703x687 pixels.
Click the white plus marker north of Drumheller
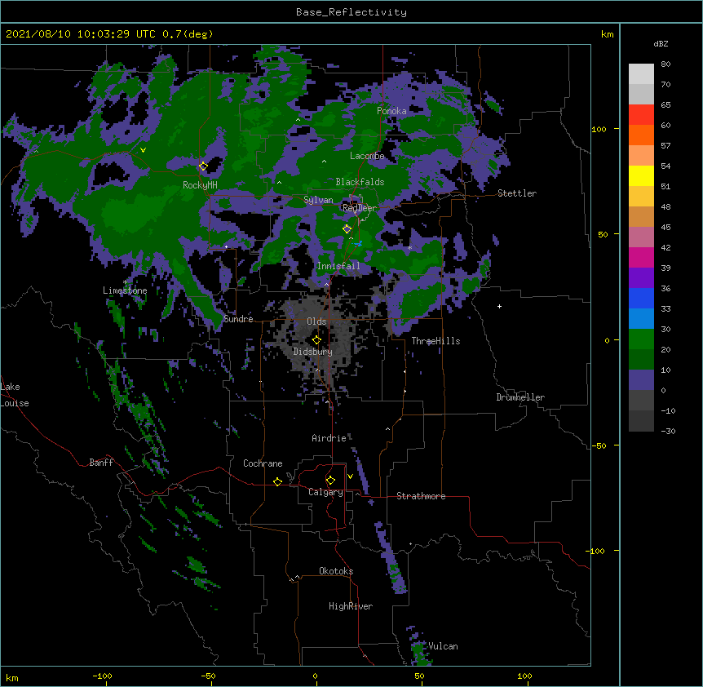click(x=499, y=306)
